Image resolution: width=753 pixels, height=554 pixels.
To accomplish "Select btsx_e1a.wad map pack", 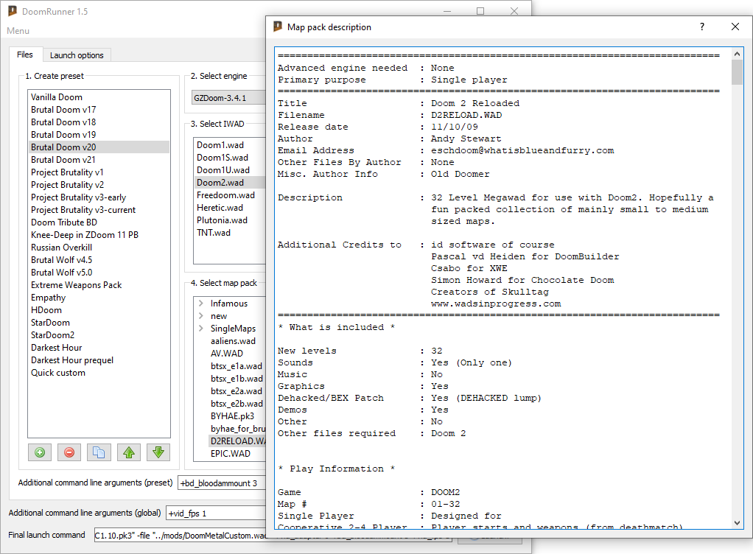I will pos(237,366).
